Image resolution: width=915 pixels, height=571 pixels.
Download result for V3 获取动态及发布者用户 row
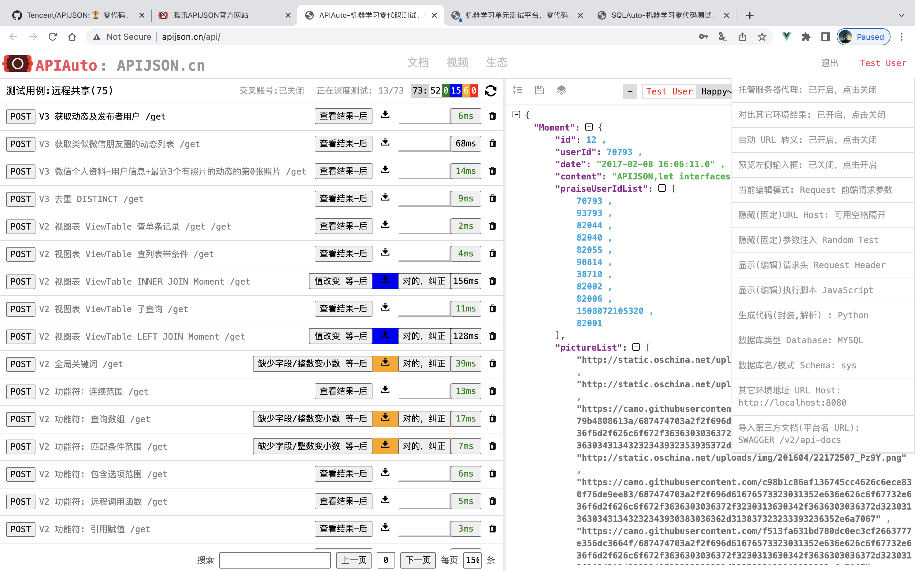coord(385,116)
